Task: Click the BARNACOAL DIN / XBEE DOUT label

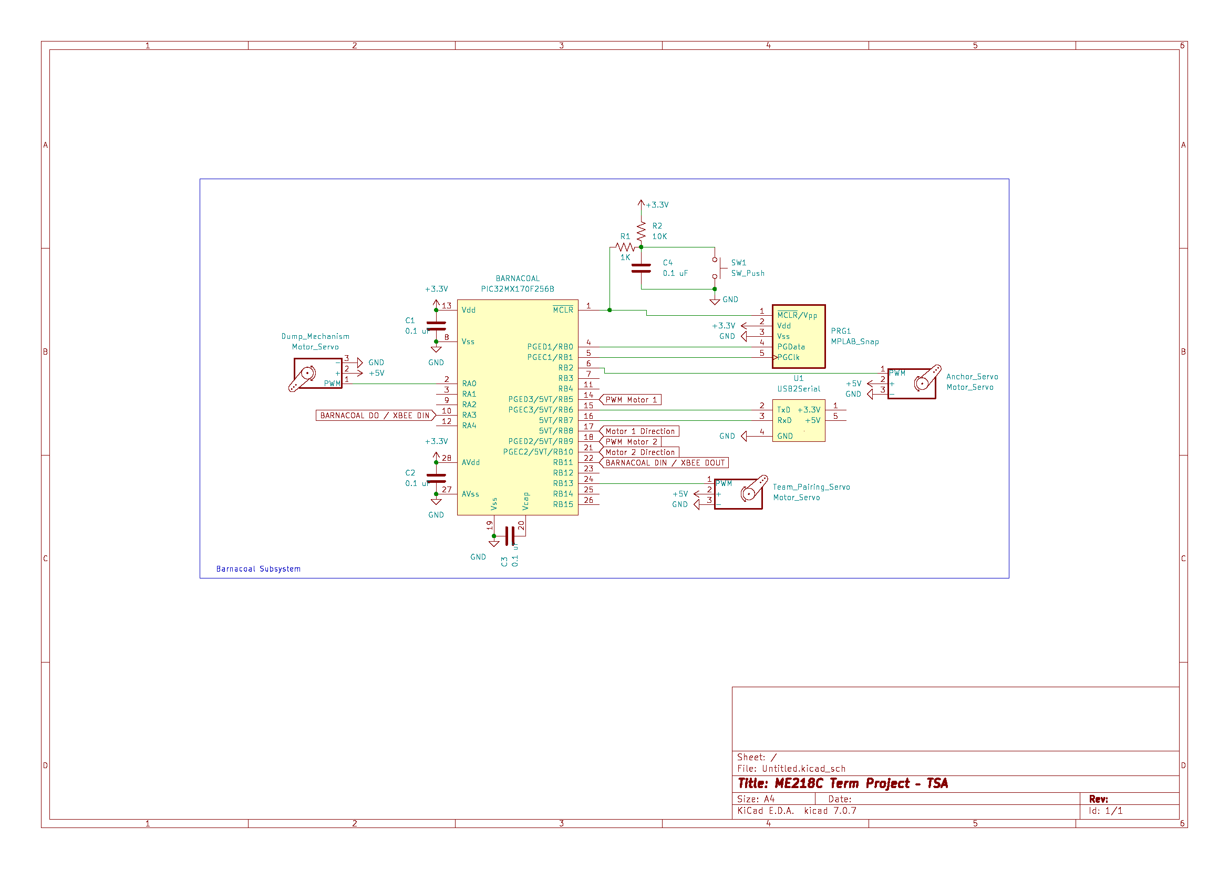Action: (665, 462)
